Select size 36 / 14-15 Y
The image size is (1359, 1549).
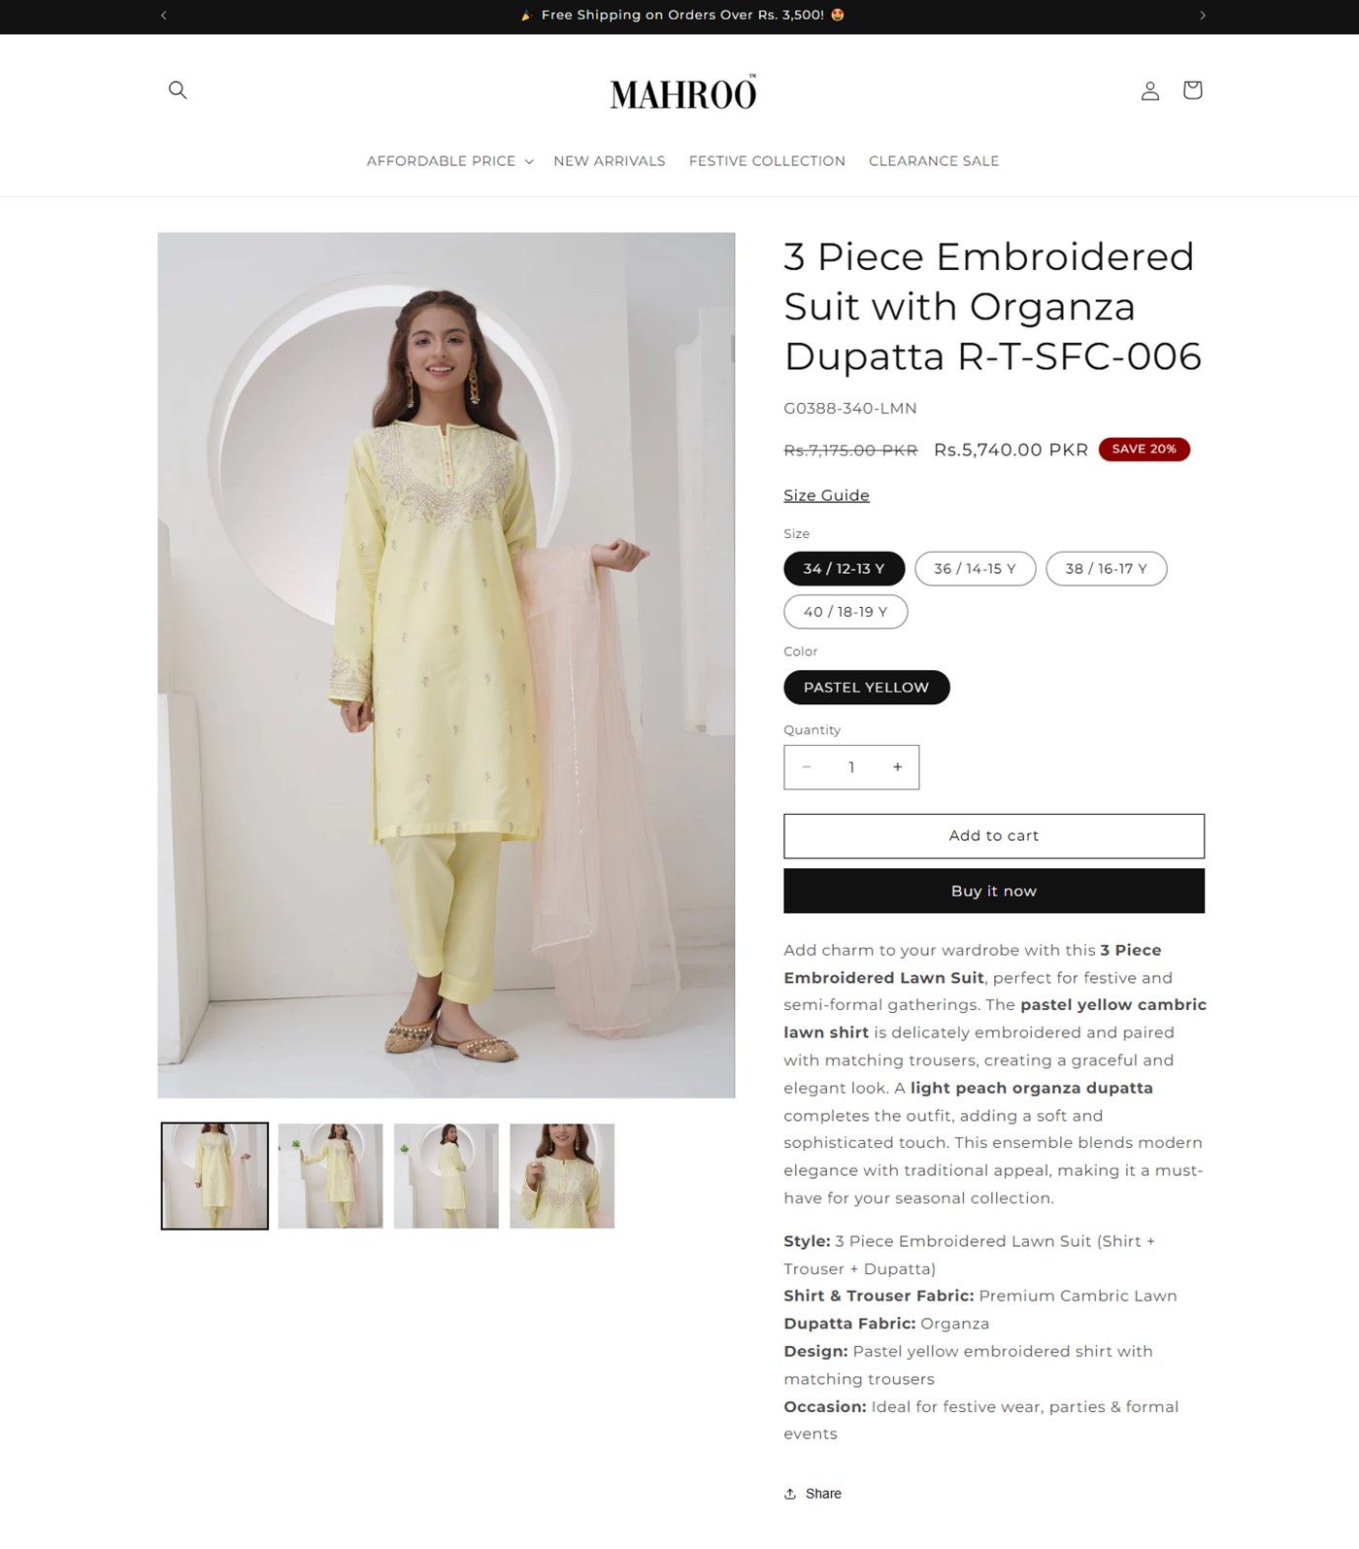click(976, 569)
